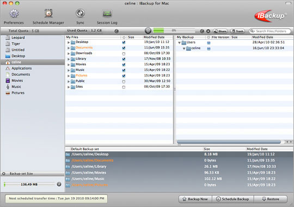The width and height of the screenshot is (294, 207).
Task: Uncheck the Movies folder checkbox
Action: point(124,65)
